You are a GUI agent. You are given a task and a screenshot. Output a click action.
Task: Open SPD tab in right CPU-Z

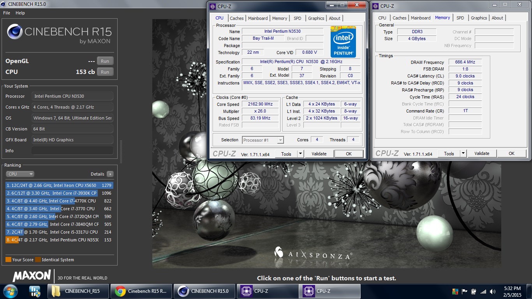(460, 18)
